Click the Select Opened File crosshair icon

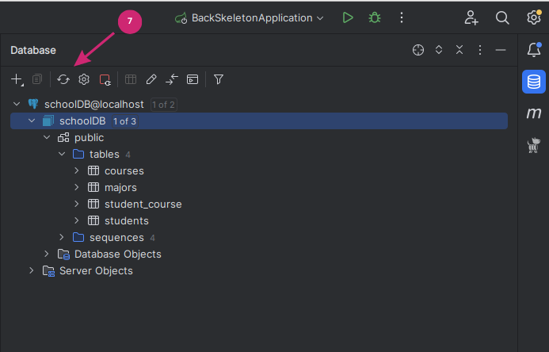[x=418, y=50]
